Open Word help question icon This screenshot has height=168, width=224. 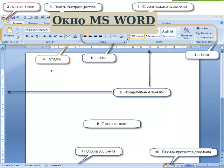point(222,22)
